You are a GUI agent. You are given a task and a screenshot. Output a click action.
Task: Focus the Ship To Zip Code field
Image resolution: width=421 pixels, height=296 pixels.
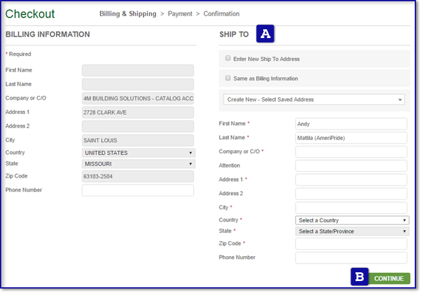(351, 244)
